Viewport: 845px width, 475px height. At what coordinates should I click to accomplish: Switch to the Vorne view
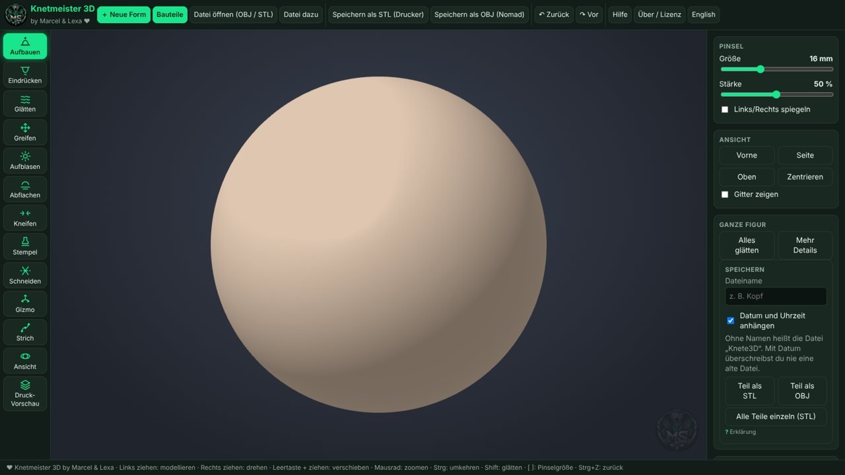tap(747, 156)
